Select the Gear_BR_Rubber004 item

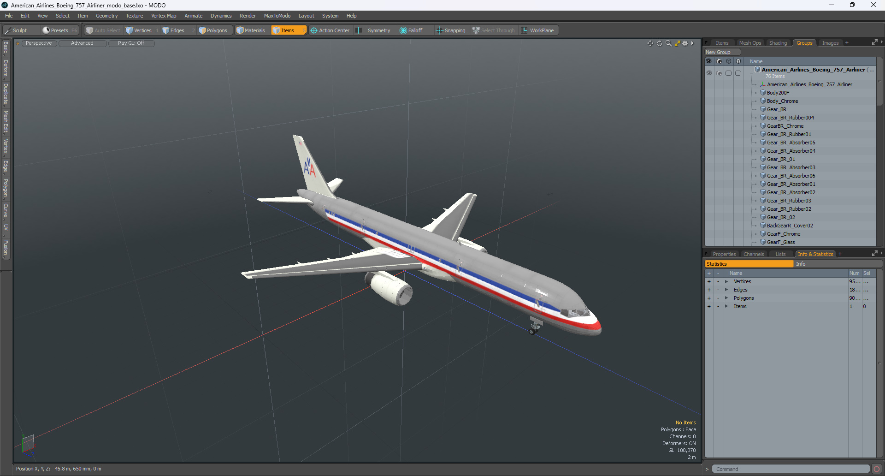(x=790, y=118)
